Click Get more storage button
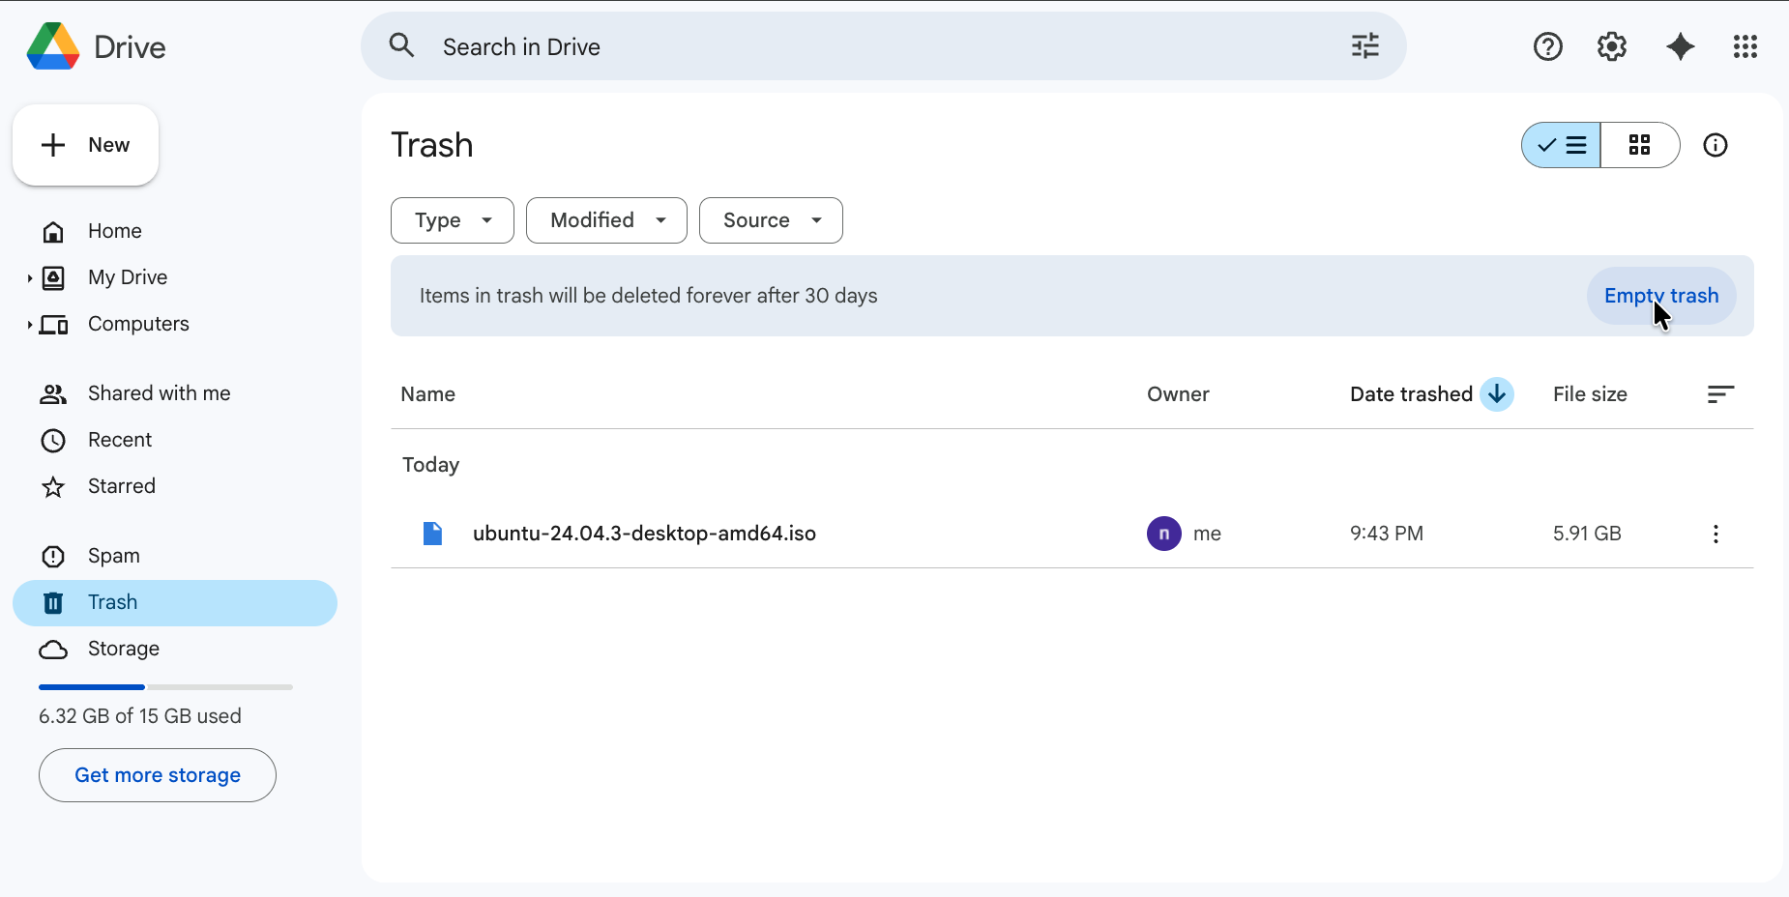Image resolution: width=1789 pixels, height=897 pixels. coord(158,775)
